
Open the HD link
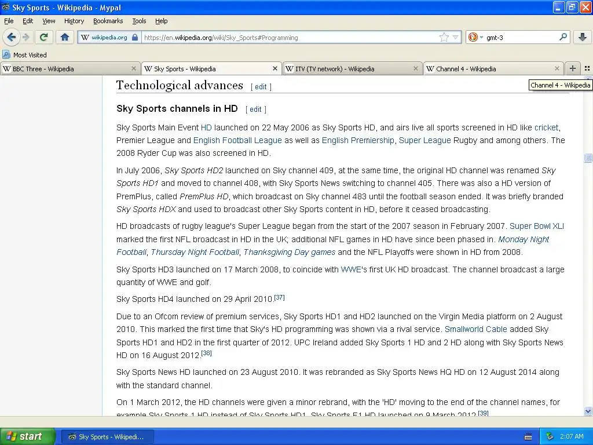206,127
